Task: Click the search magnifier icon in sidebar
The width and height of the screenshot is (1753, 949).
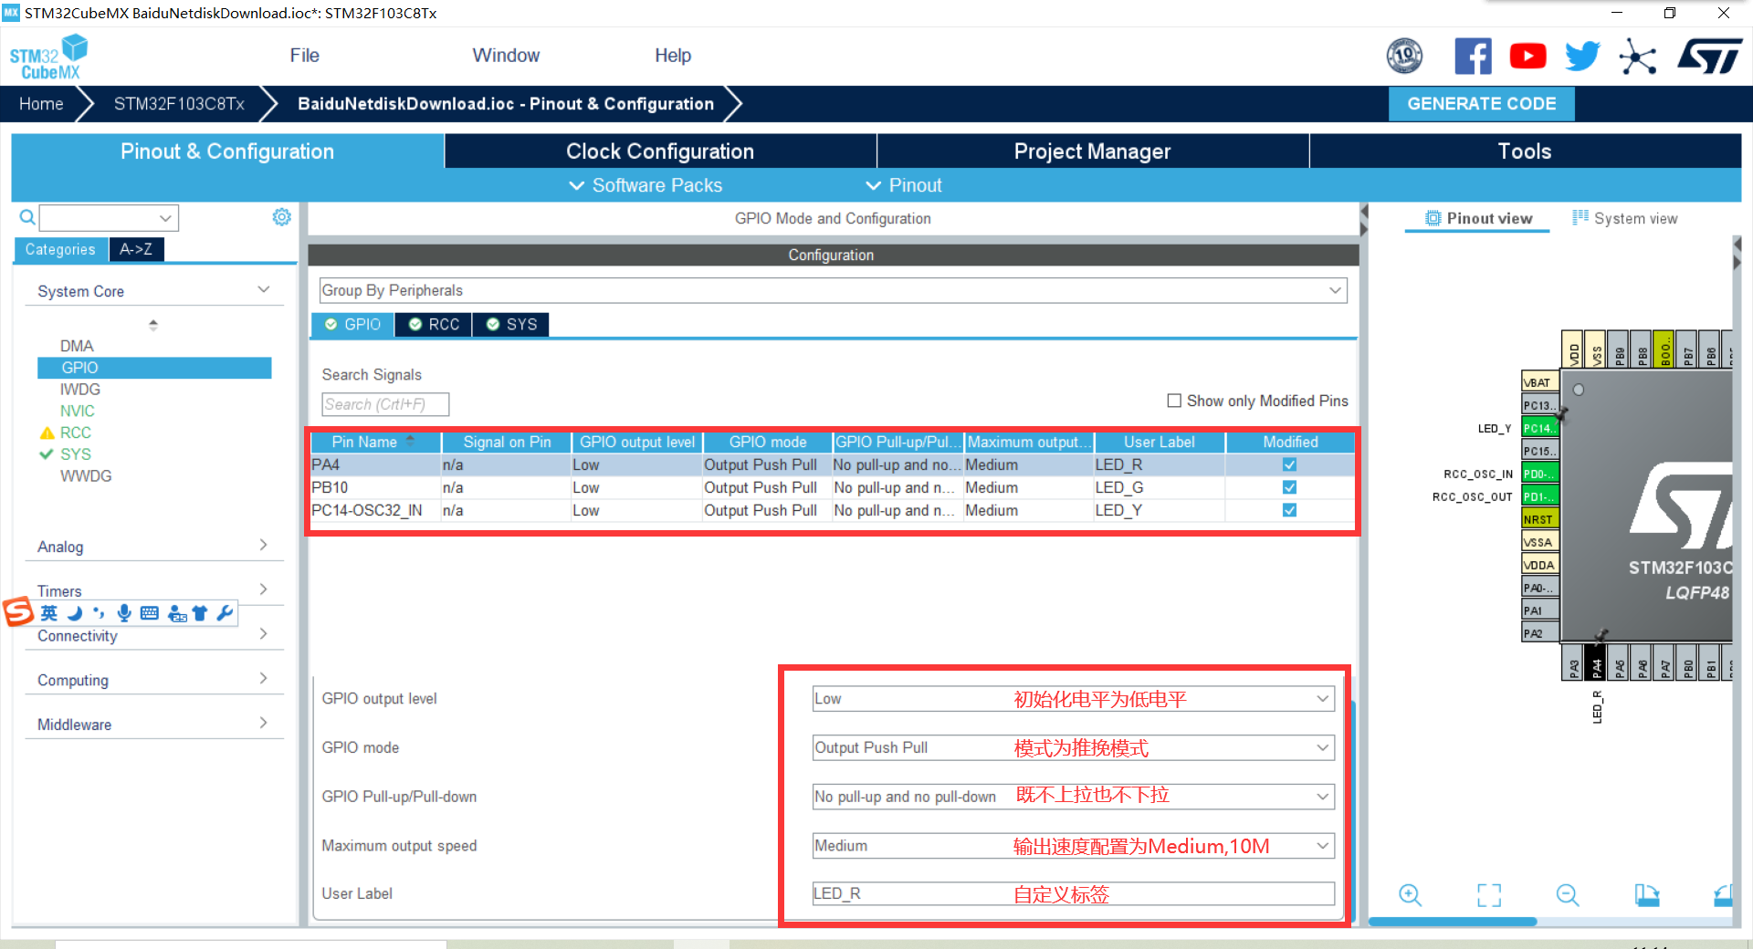Action: tap(27, 217)
